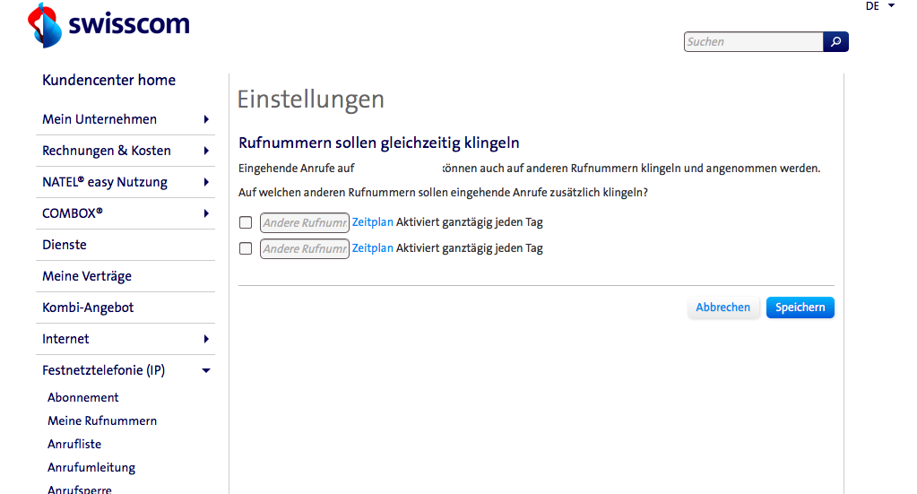Open Meine Verträge menu item
Viewport: 917px width, 494px height.
tap(87, 276)
